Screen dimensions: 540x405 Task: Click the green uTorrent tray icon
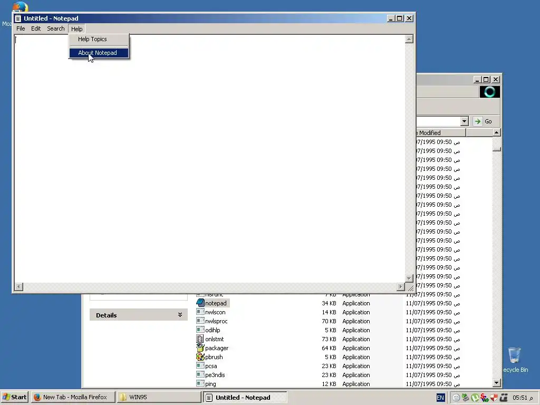coord(475,398)
